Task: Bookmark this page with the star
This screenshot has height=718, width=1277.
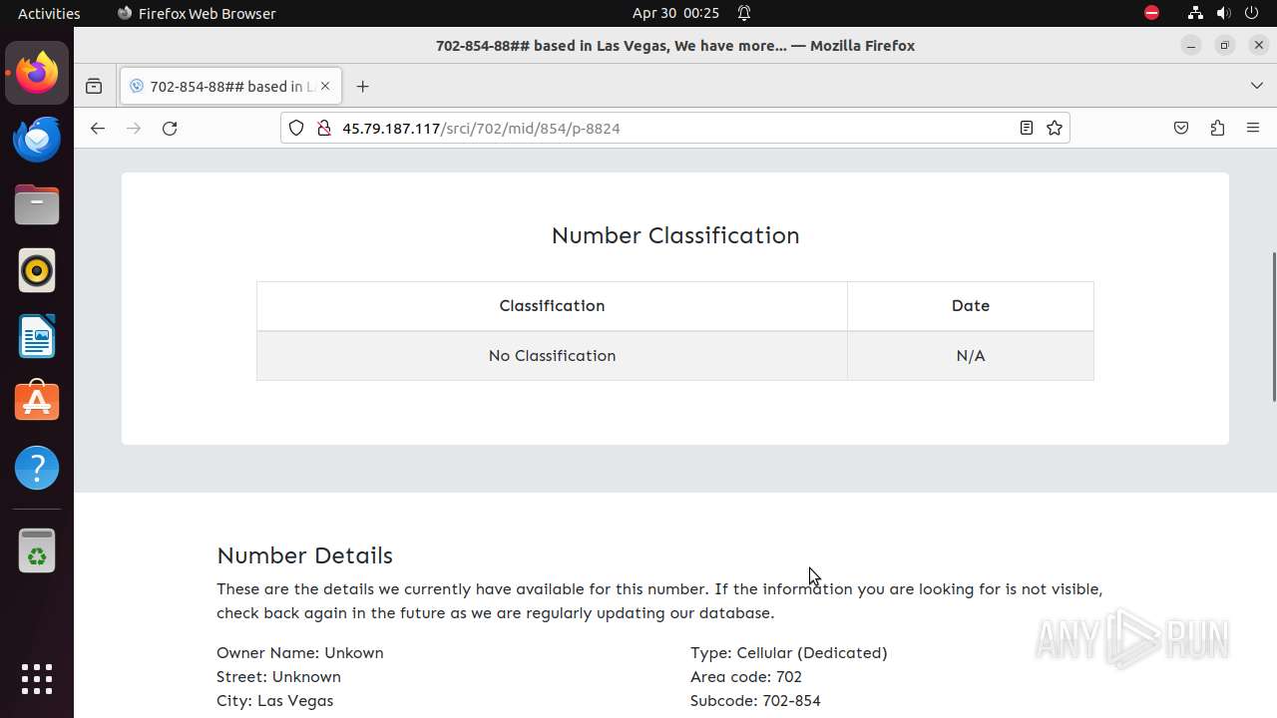Action: 1055,128
